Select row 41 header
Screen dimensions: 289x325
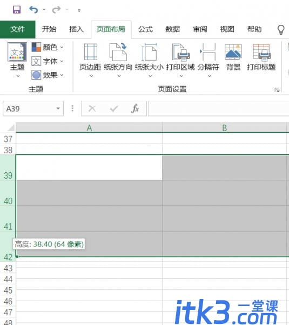click(8, 218)
